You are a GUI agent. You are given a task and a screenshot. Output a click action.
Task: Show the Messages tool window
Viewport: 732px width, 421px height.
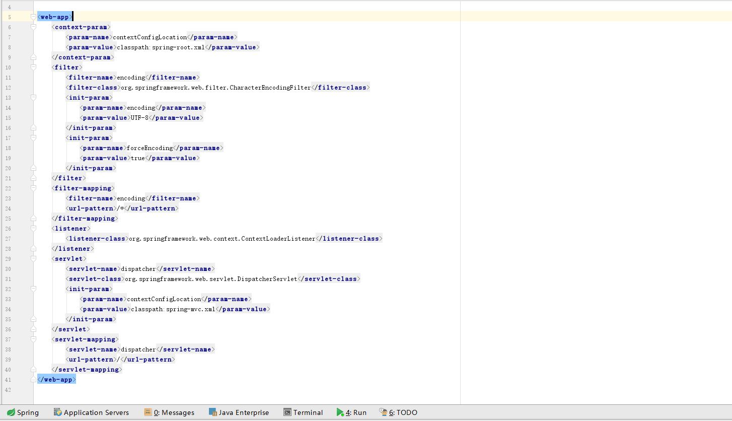169,412
